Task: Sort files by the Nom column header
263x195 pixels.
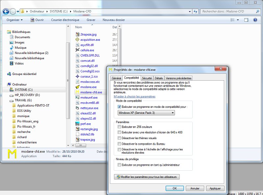Action: [x=79, y=27]
